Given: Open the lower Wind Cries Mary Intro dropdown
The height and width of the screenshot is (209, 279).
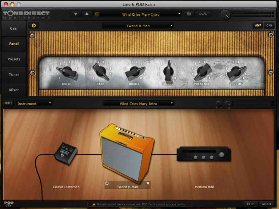Looking at the screenshot, I should click(x=138, y=104).
